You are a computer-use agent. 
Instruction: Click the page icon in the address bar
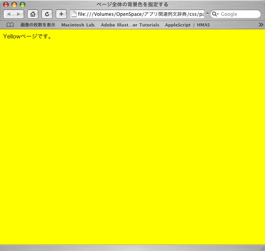74,14
